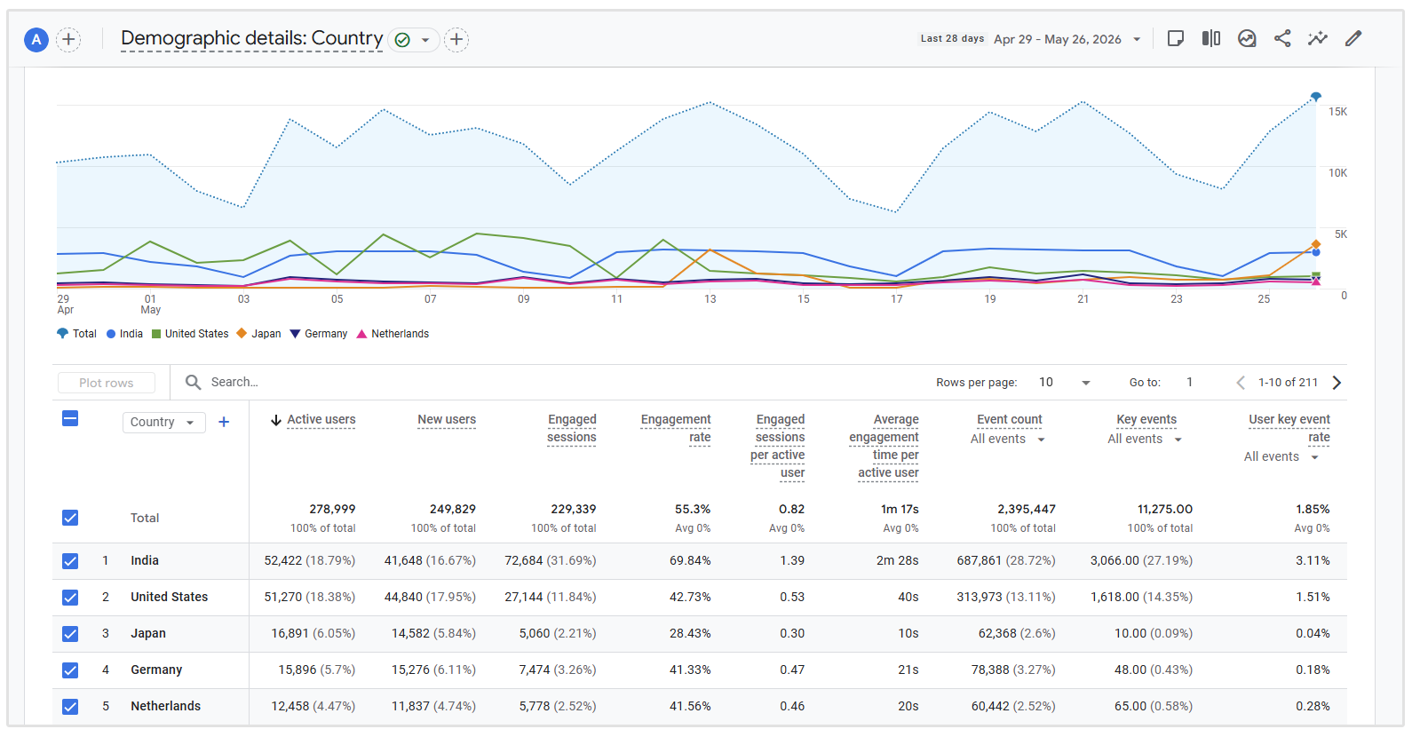Sort by Event count column
Viewport: 1412px width, 737px height.
[1010, 420]
